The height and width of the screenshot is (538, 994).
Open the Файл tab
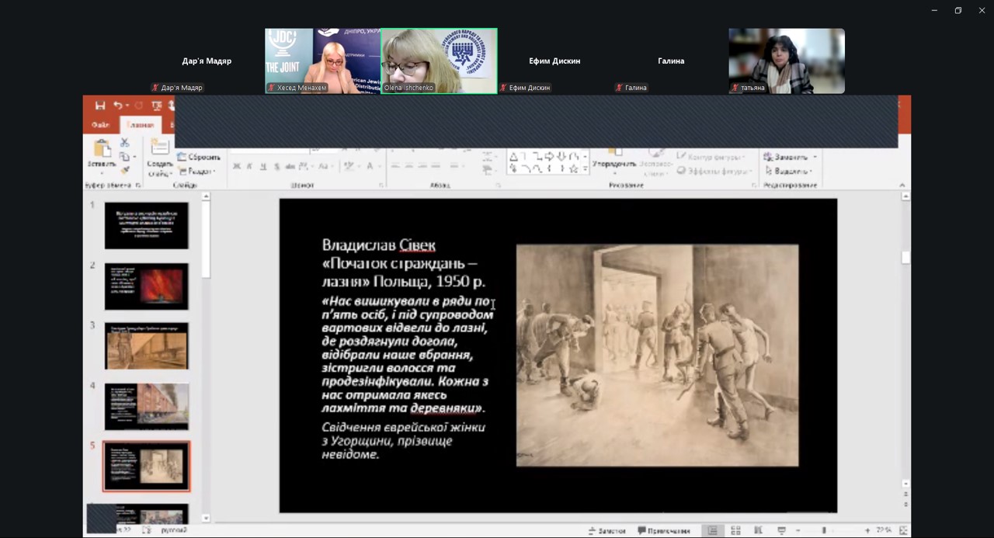point(101,125)
